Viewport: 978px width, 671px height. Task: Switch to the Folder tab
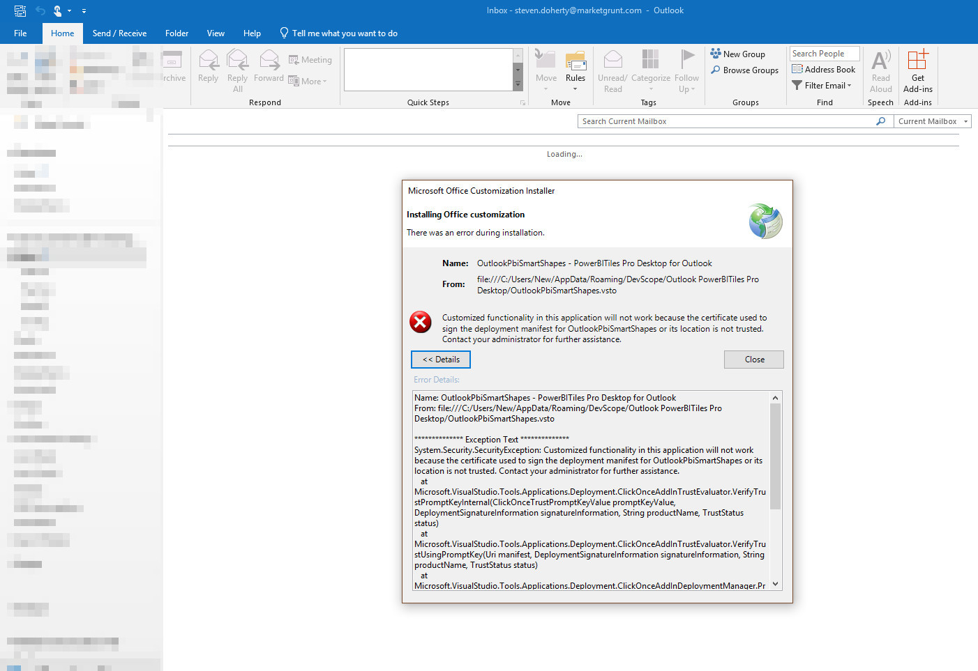coord(176,33)
